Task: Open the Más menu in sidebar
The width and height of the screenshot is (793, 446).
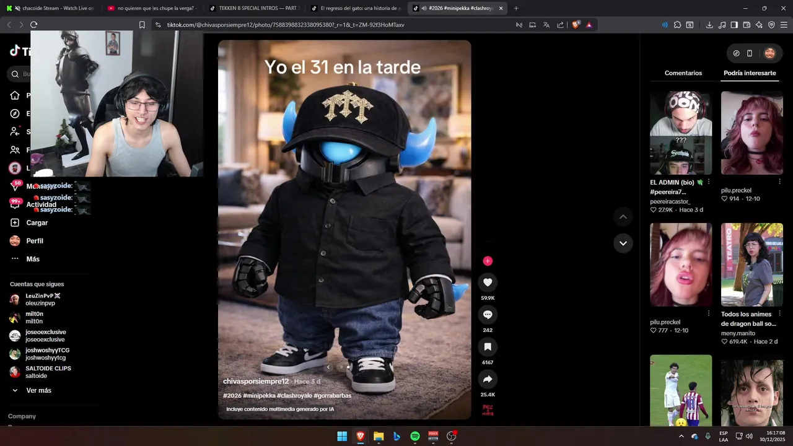Action: (x=25, y=259)
